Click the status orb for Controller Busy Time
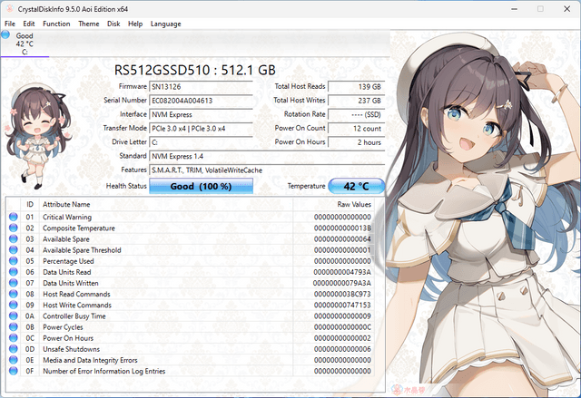 tap(14, 315)
